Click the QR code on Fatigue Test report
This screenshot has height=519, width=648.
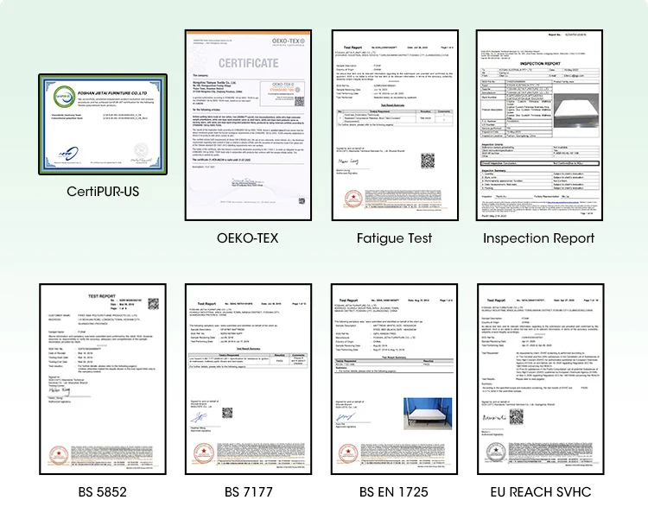click(x=428, y=161)
